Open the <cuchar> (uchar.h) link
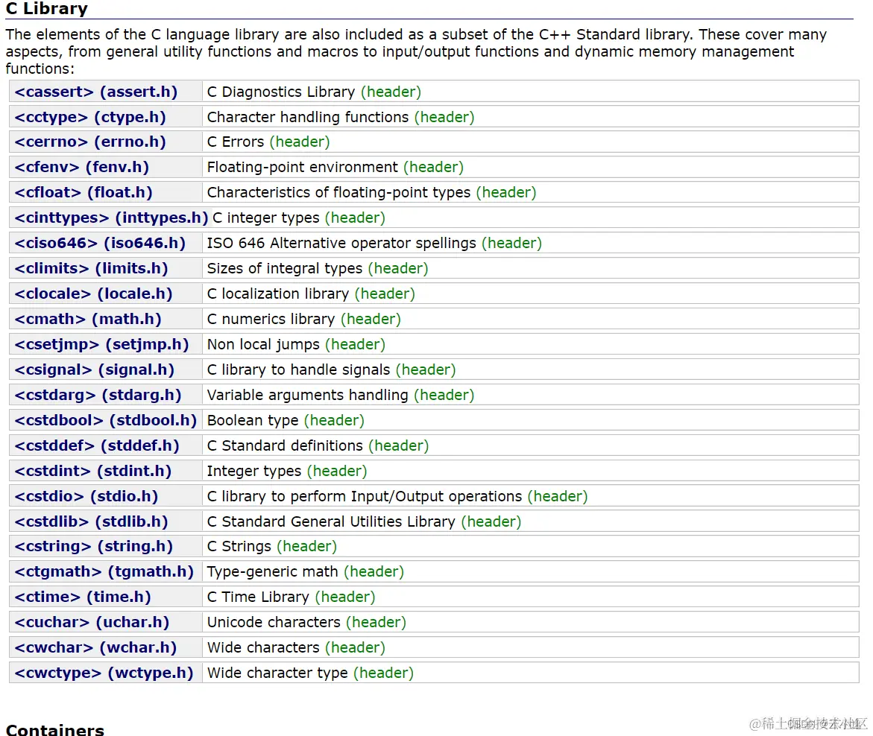This screenshot has height=736, width=873. click(92, 623)
